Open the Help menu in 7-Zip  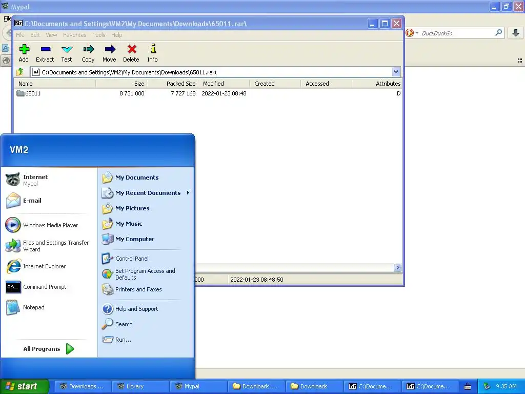(x=116, y=35)
